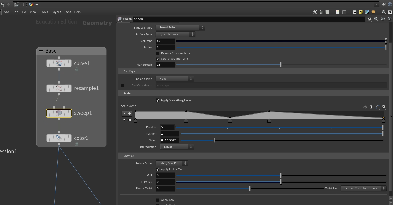
Task: Open the Surface Shape dropdown
Action: tap(180, 27)
